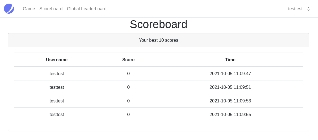Click the "Your best 10 scores" header
The height and width of the screenshot is (140, 318).
click(159, 40)
